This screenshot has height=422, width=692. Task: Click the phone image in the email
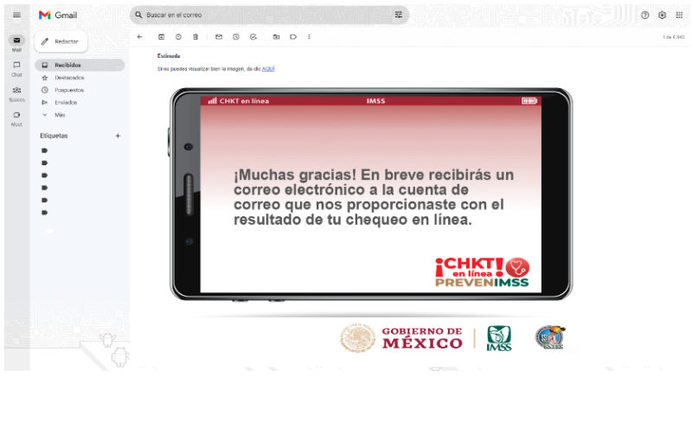point(371,195)
